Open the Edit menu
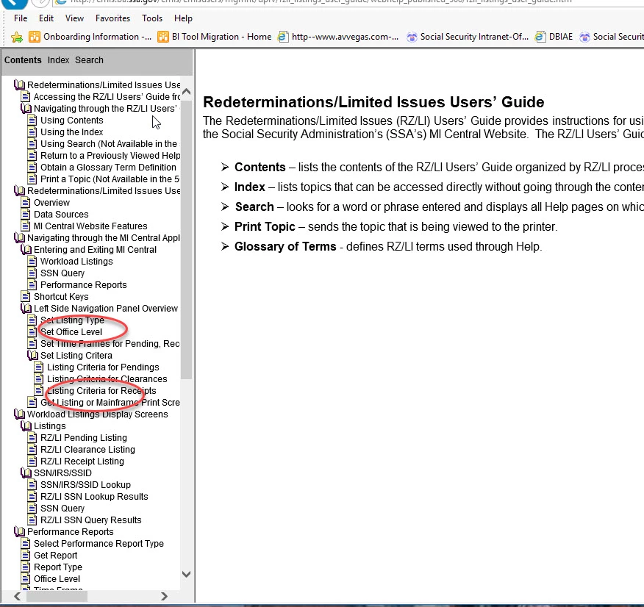This screenshot has width=644, height=607. pyautogui.click(x=46, y=18)
